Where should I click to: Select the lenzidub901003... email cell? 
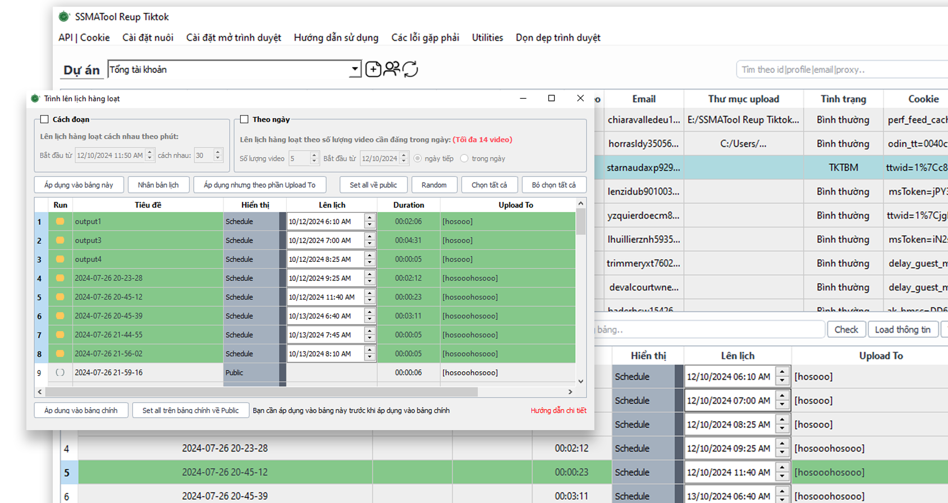644,192
